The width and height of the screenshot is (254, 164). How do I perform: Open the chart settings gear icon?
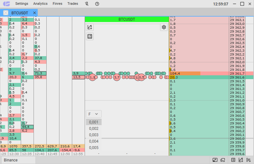coord(164,27)
